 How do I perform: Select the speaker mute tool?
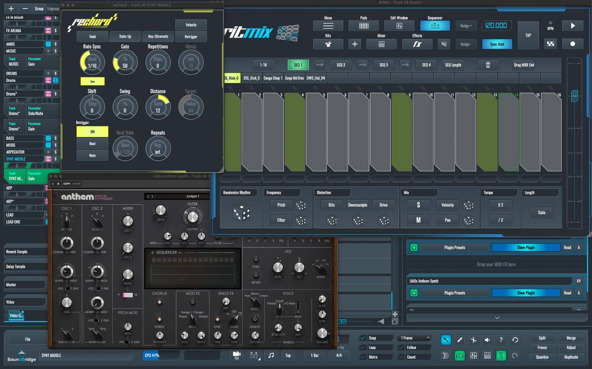pos(487,339)
